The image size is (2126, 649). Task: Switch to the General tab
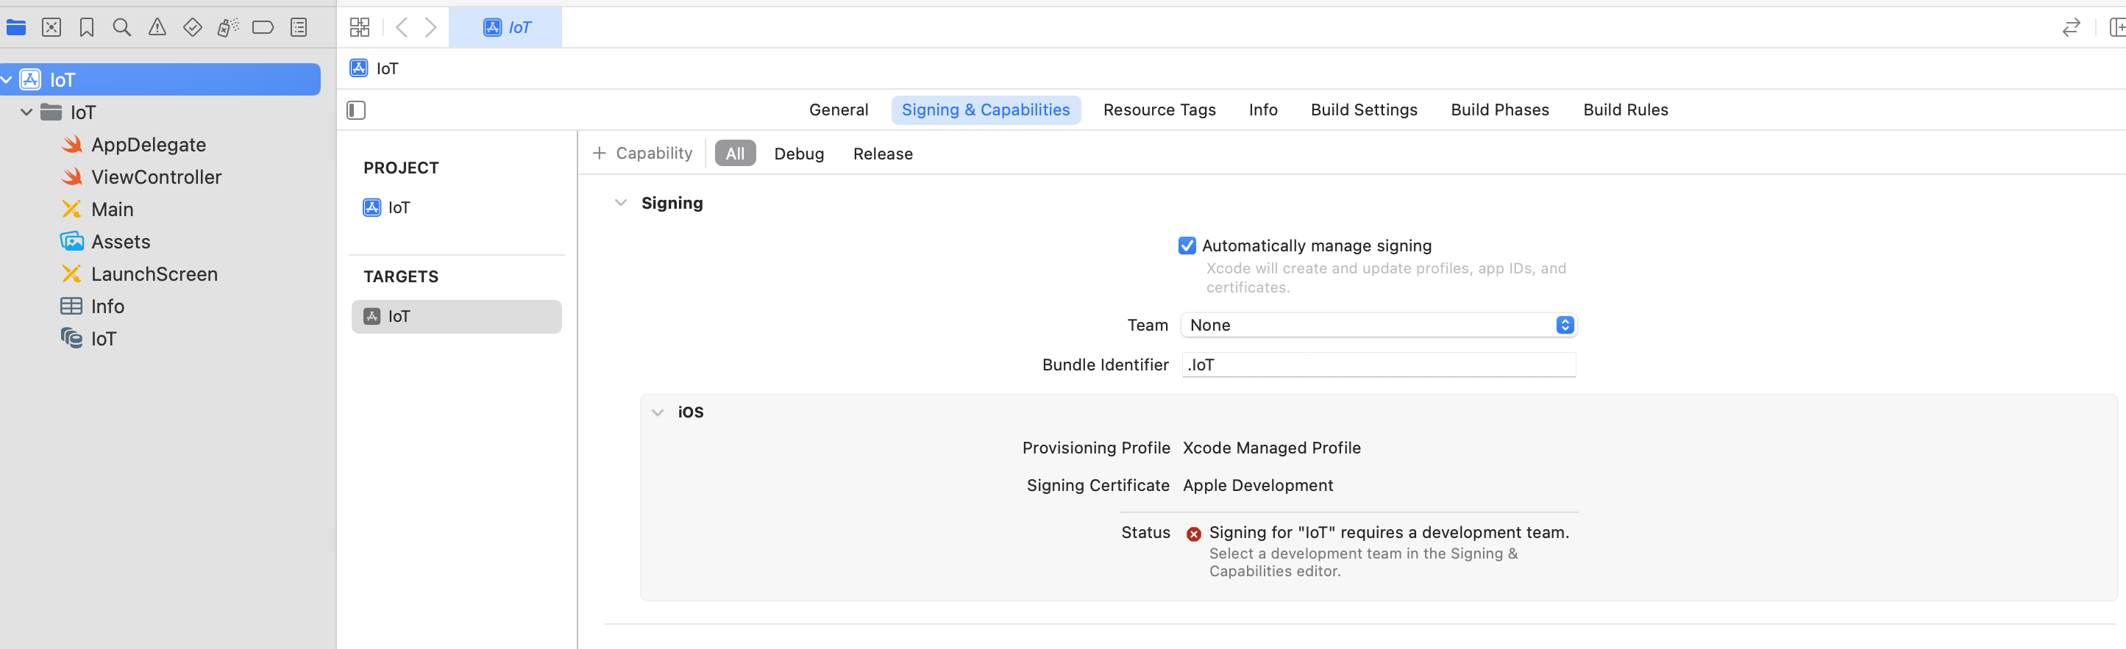[x=839, y=110]
